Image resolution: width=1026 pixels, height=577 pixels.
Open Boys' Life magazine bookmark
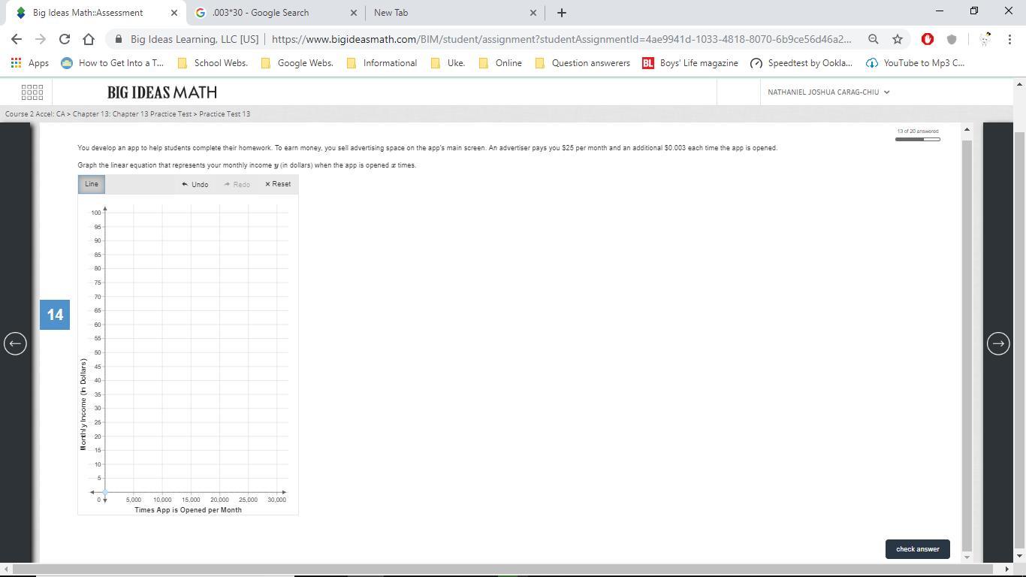(x=690, y=63)
